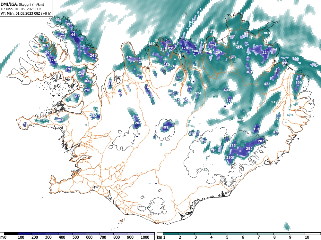Click the visibility value '294' on the map
Screen dimensions: 321x240
(213, 45)
